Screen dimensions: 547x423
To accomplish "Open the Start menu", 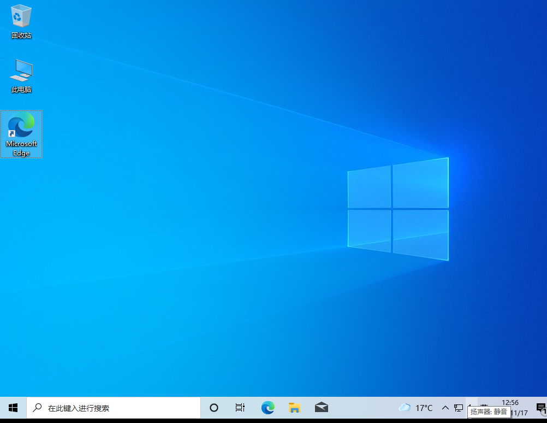I will click(x=13, y=407).
